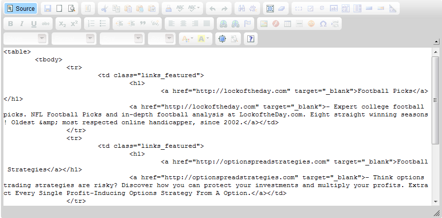The image size is (442, 218).
Task: Click the New Page icon
Action: pos(59,9)
